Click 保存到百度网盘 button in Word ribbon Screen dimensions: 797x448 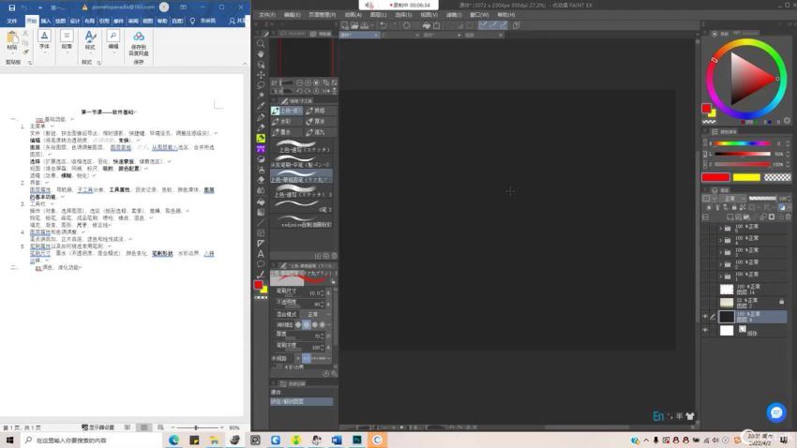click(139, 44)
